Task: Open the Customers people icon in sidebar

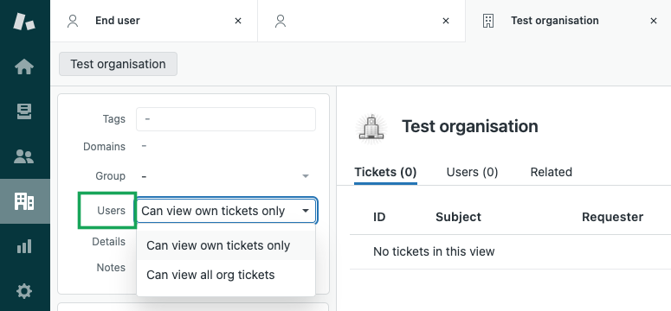Action: [x=24, y=156]
